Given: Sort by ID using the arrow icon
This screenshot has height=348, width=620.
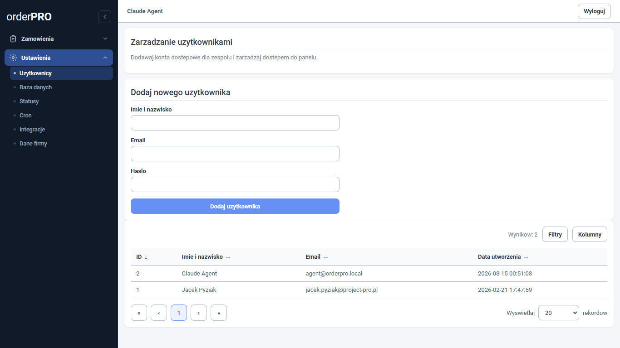Looking at the screenshot, I should [x=146, y=257].
